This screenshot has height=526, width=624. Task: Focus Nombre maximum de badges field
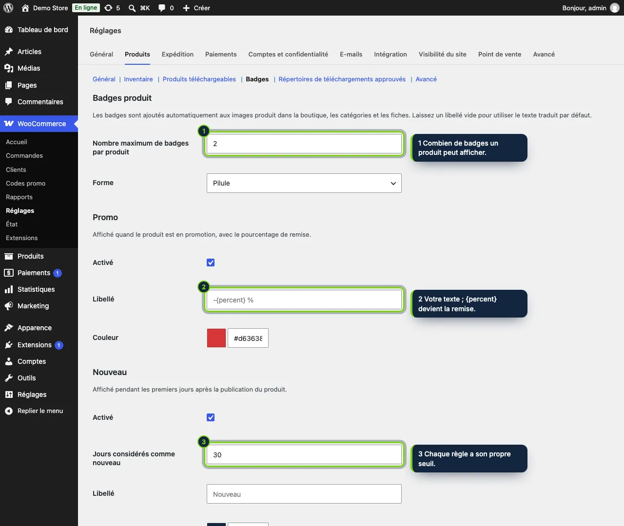304,144
